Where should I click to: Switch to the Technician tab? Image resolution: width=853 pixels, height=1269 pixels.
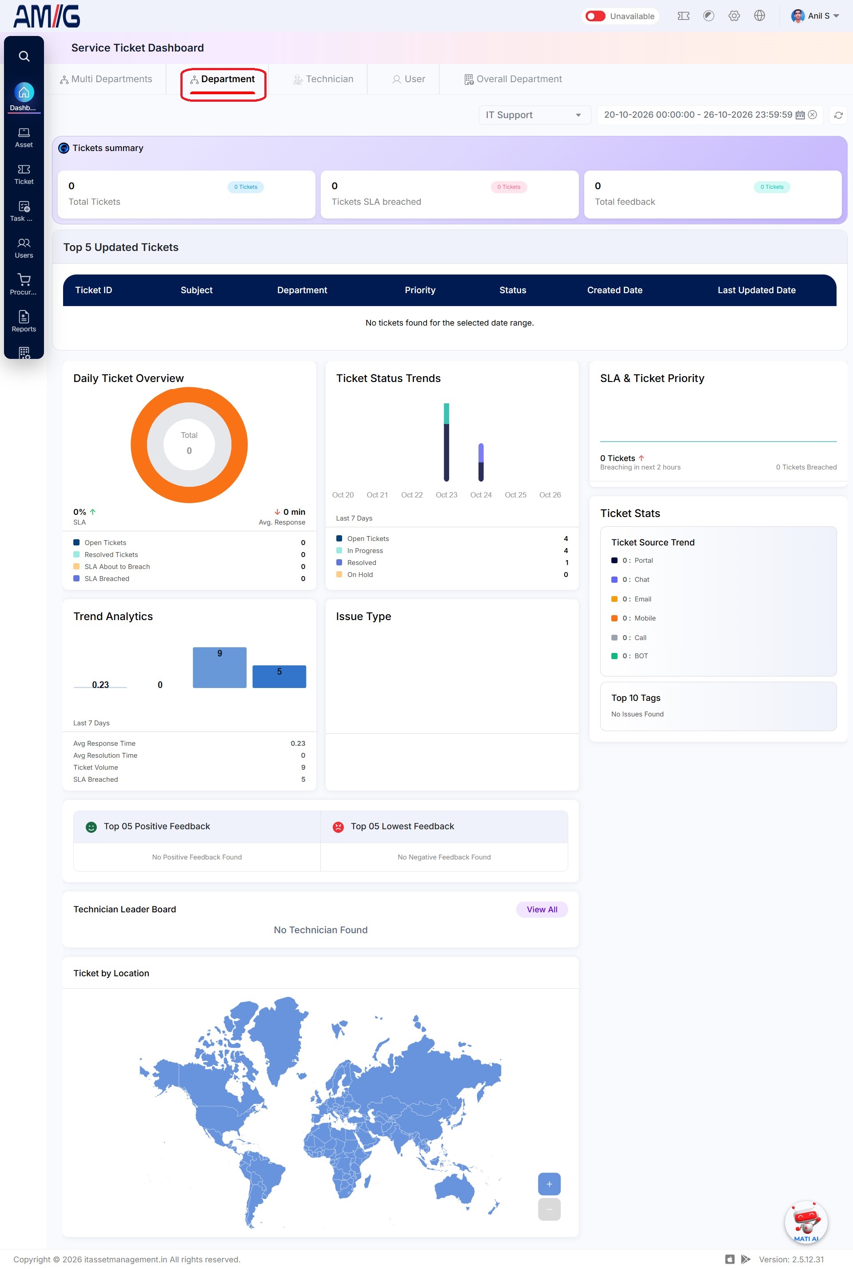(324, 79)
